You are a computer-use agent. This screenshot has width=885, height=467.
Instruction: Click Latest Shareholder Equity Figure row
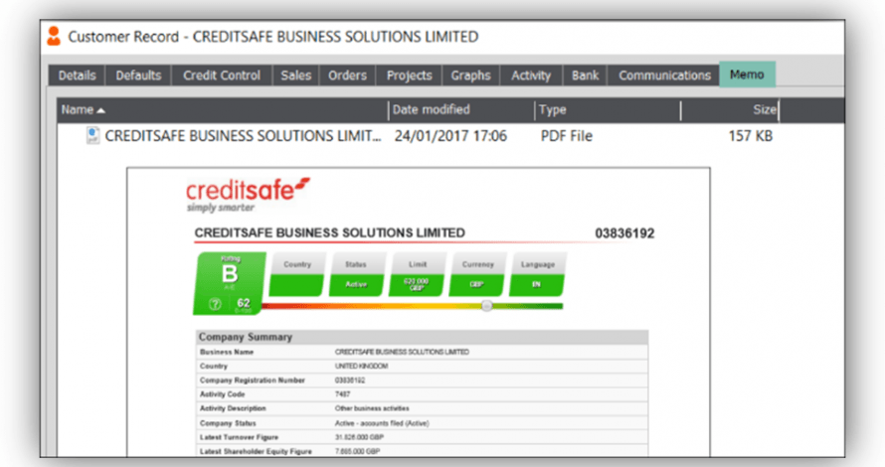[x=423, y=451]
